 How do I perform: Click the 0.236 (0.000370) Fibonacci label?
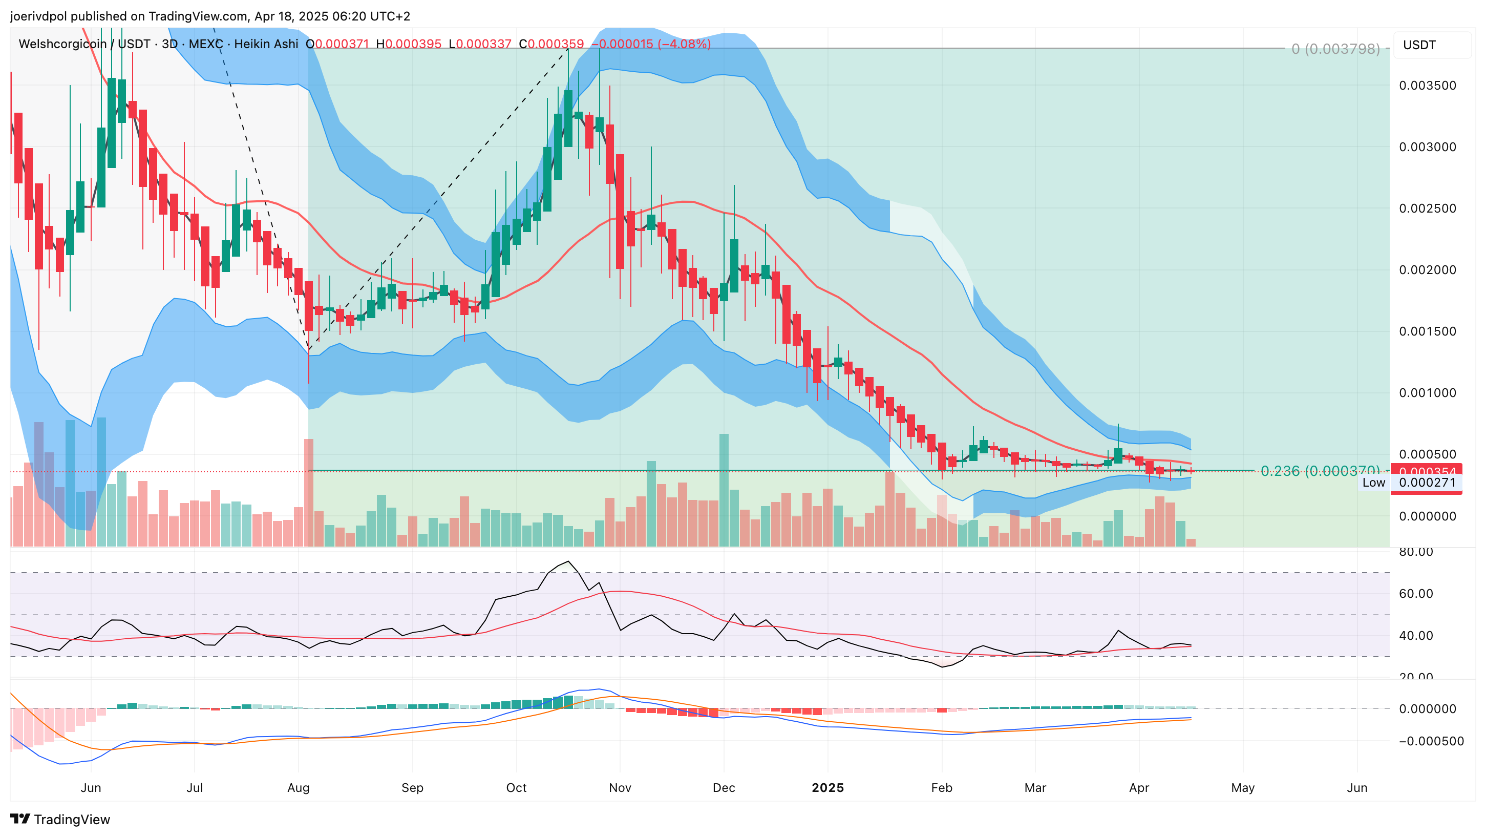1321,471
